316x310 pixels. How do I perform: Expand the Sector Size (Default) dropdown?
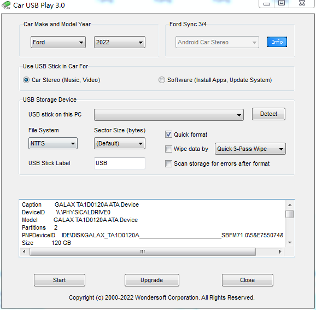(120, 143)
